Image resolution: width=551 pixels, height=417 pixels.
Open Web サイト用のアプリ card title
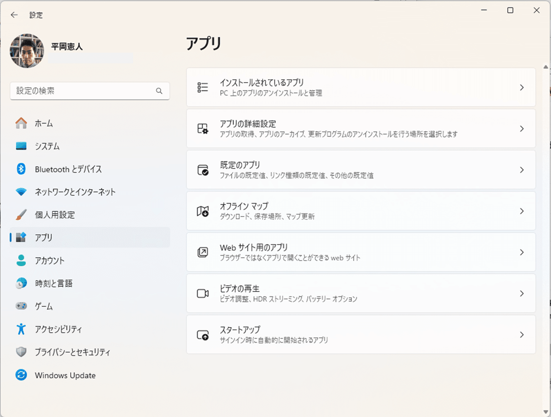tap(254, 247)
